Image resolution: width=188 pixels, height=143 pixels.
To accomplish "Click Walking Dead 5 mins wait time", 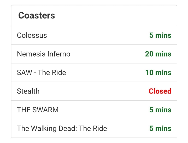I will [160, 128].
